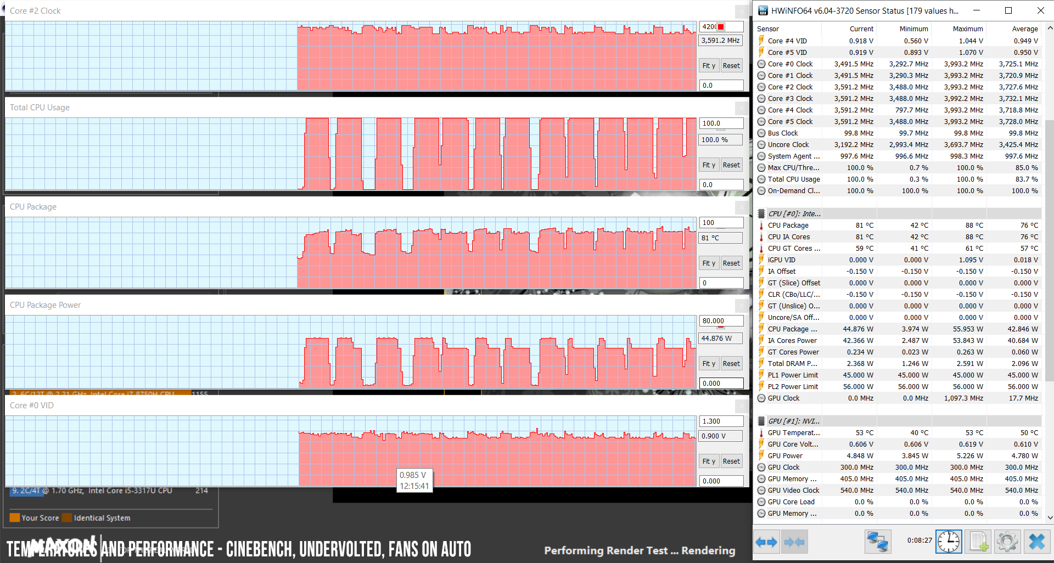Open the red graph color swatch in Core #2 Clock
The image size is (1054, 563).
721,26
